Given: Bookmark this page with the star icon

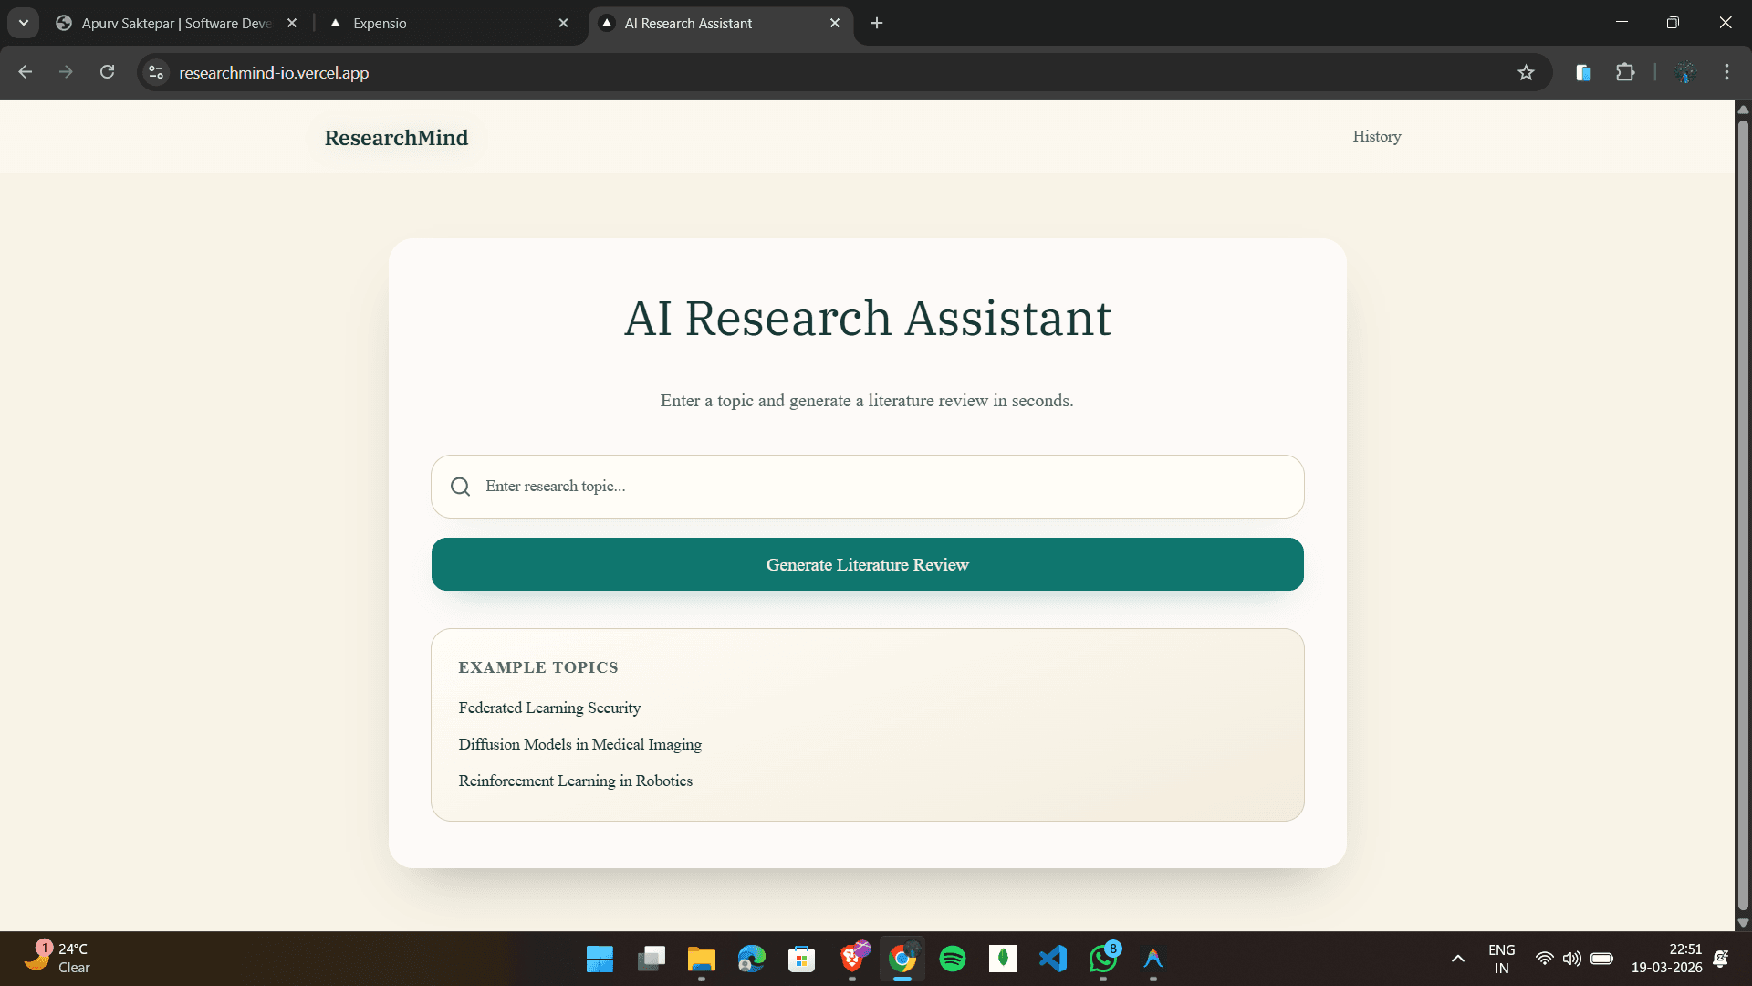Looking at the screenshot, I should click(x=1526, y=72).
